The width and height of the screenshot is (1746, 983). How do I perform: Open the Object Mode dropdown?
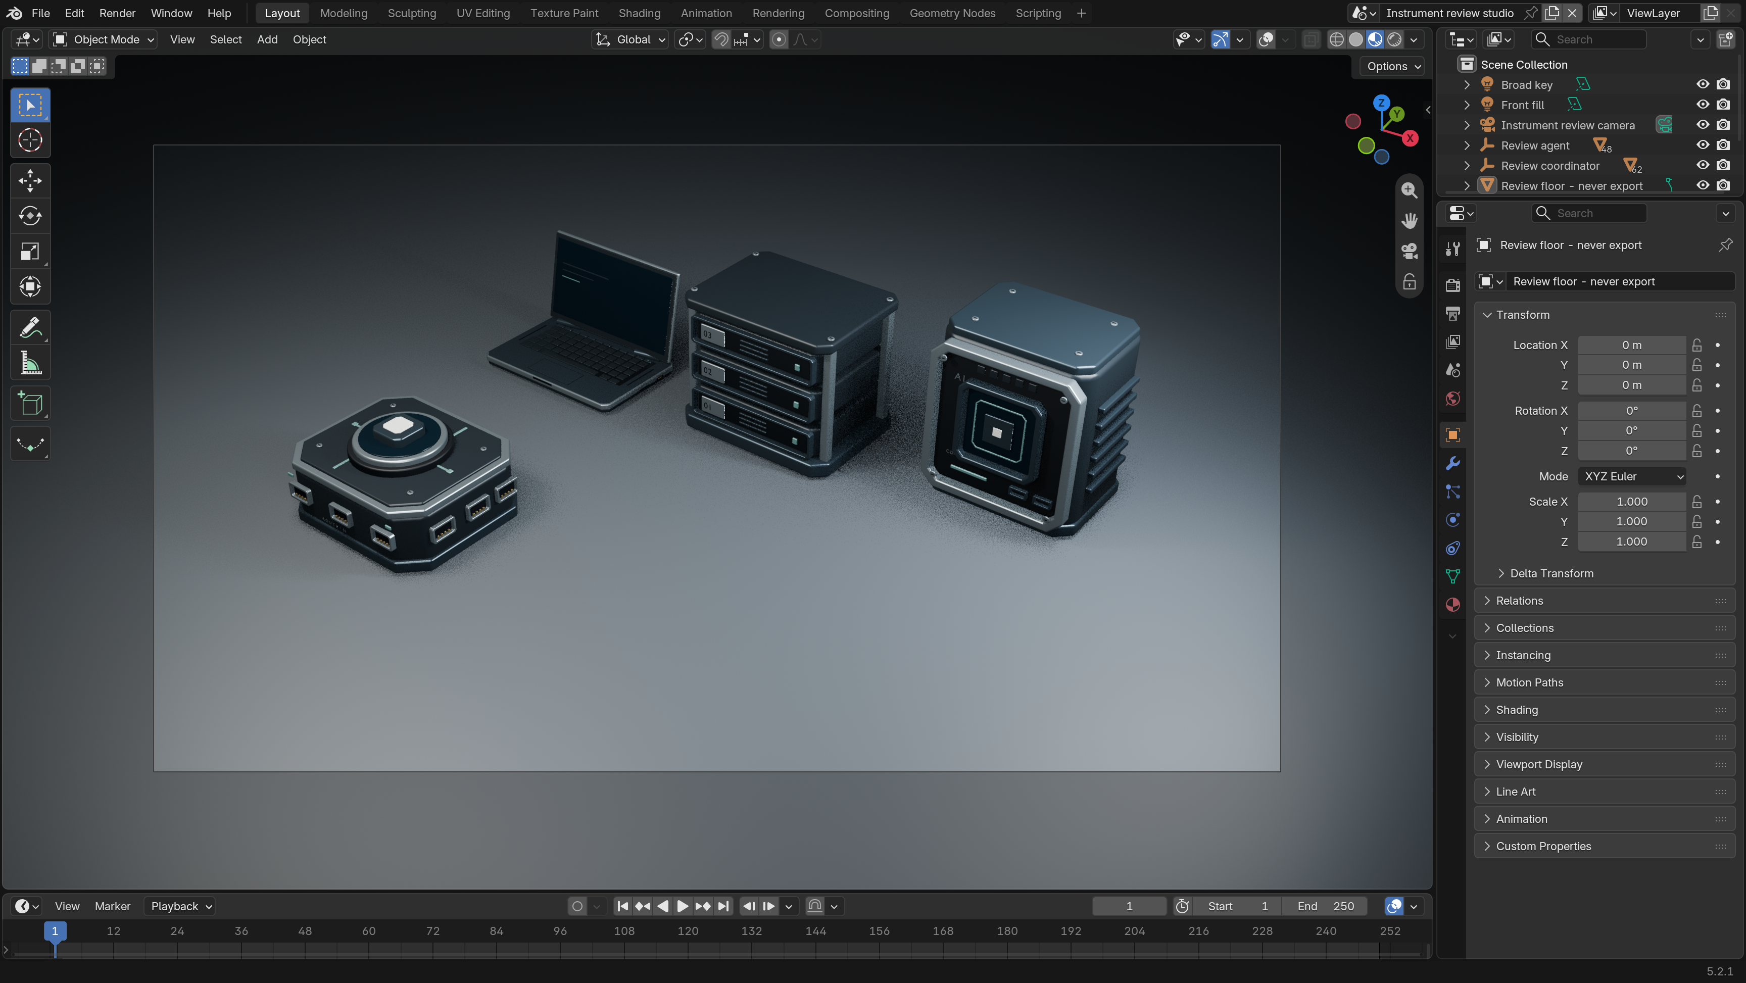click(104, 39)
